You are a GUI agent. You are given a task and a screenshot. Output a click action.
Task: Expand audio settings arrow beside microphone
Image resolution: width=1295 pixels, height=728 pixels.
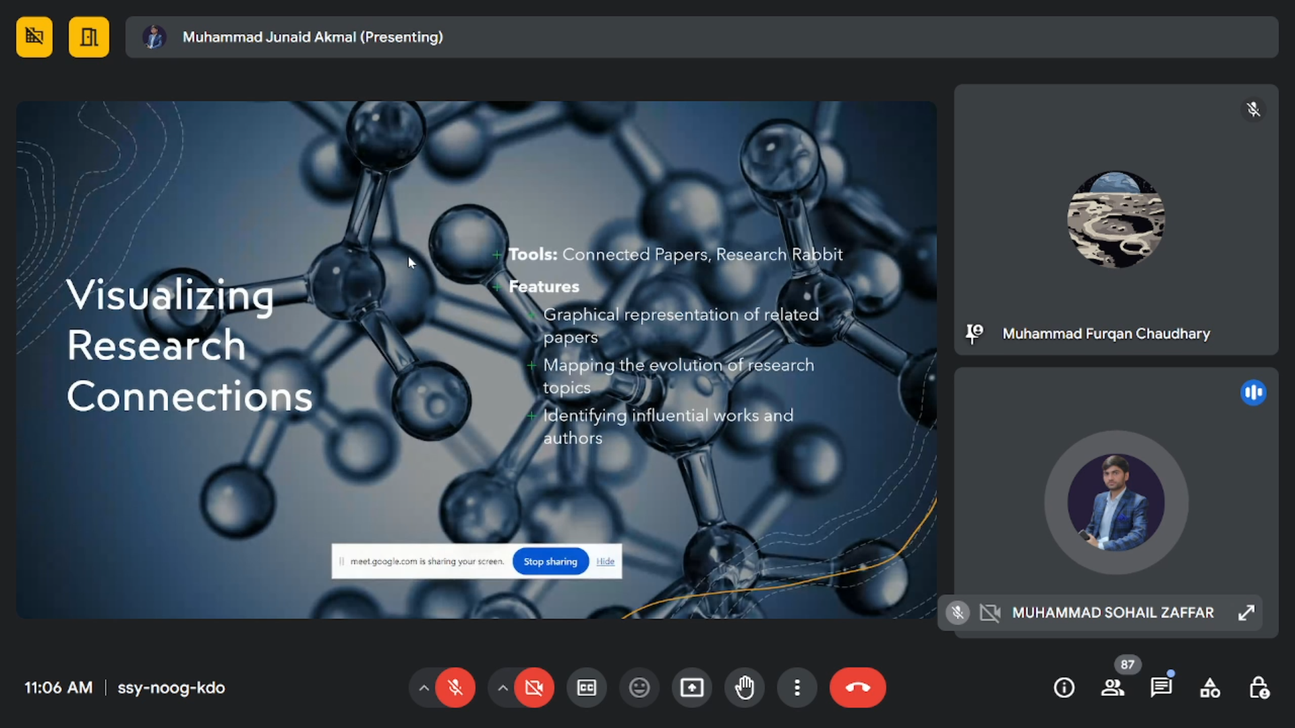click(424, 688)
